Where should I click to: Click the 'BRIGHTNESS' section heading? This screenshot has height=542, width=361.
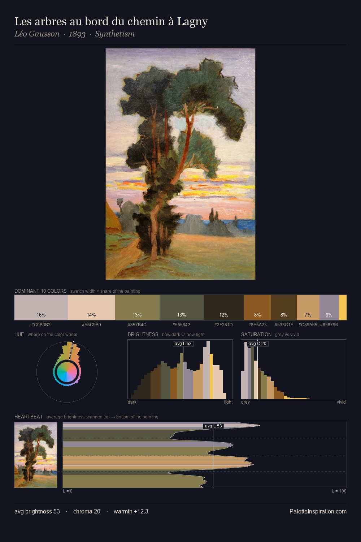[143, 334]
